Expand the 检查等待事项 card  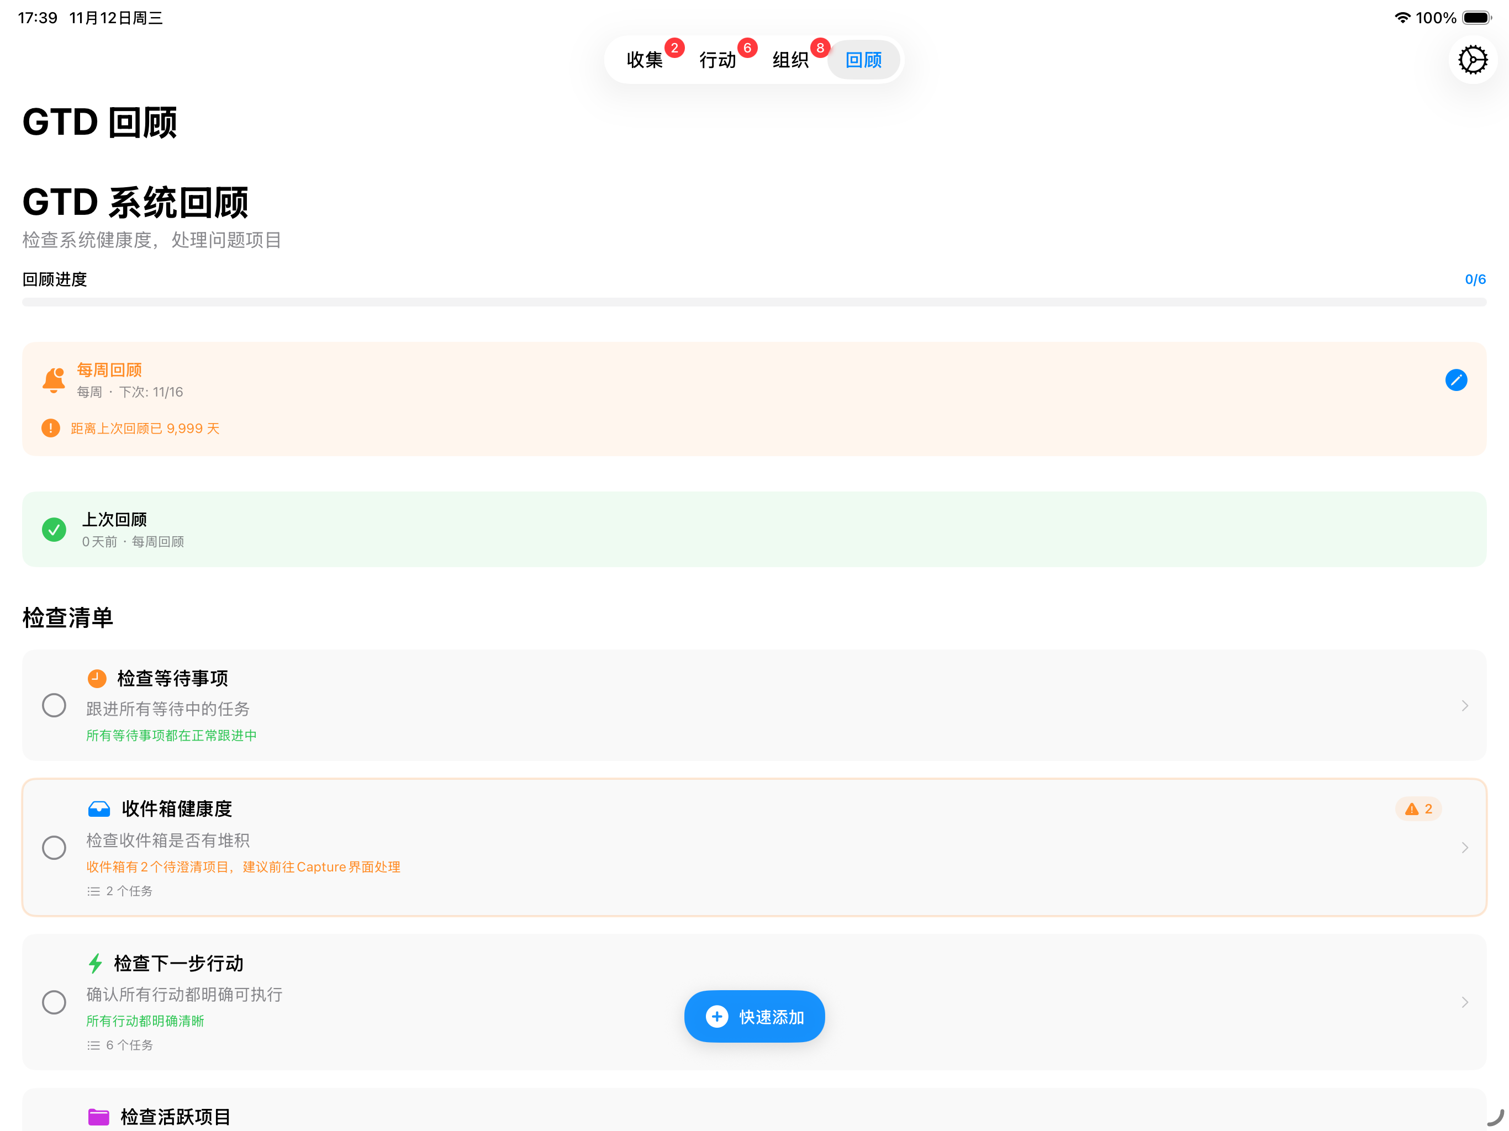coord(1465,705)
